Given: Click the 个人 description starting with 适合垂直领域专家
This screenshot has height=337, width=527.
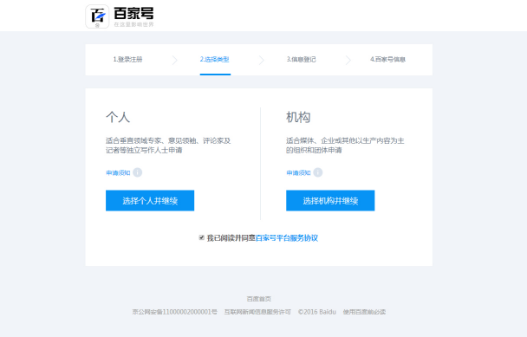Looking at the screenshot, I should coord(168,146).
